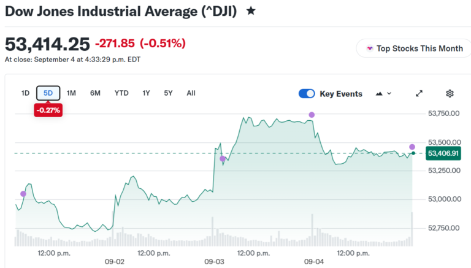Click the Top Stocks This Month logo icon
The width and height of the screenshot is (471, 268).
370,48
